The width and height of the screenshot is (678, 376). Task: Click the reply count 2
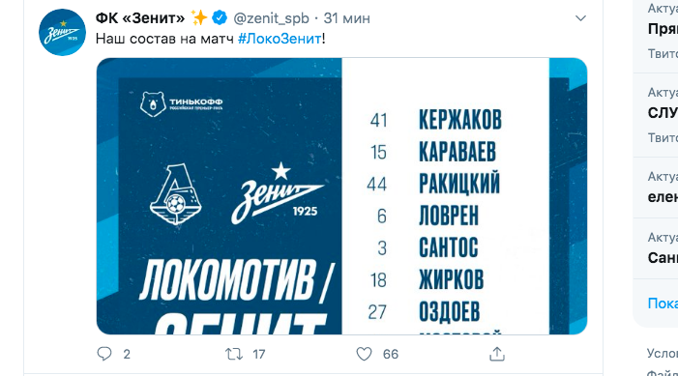coord(127,355)
